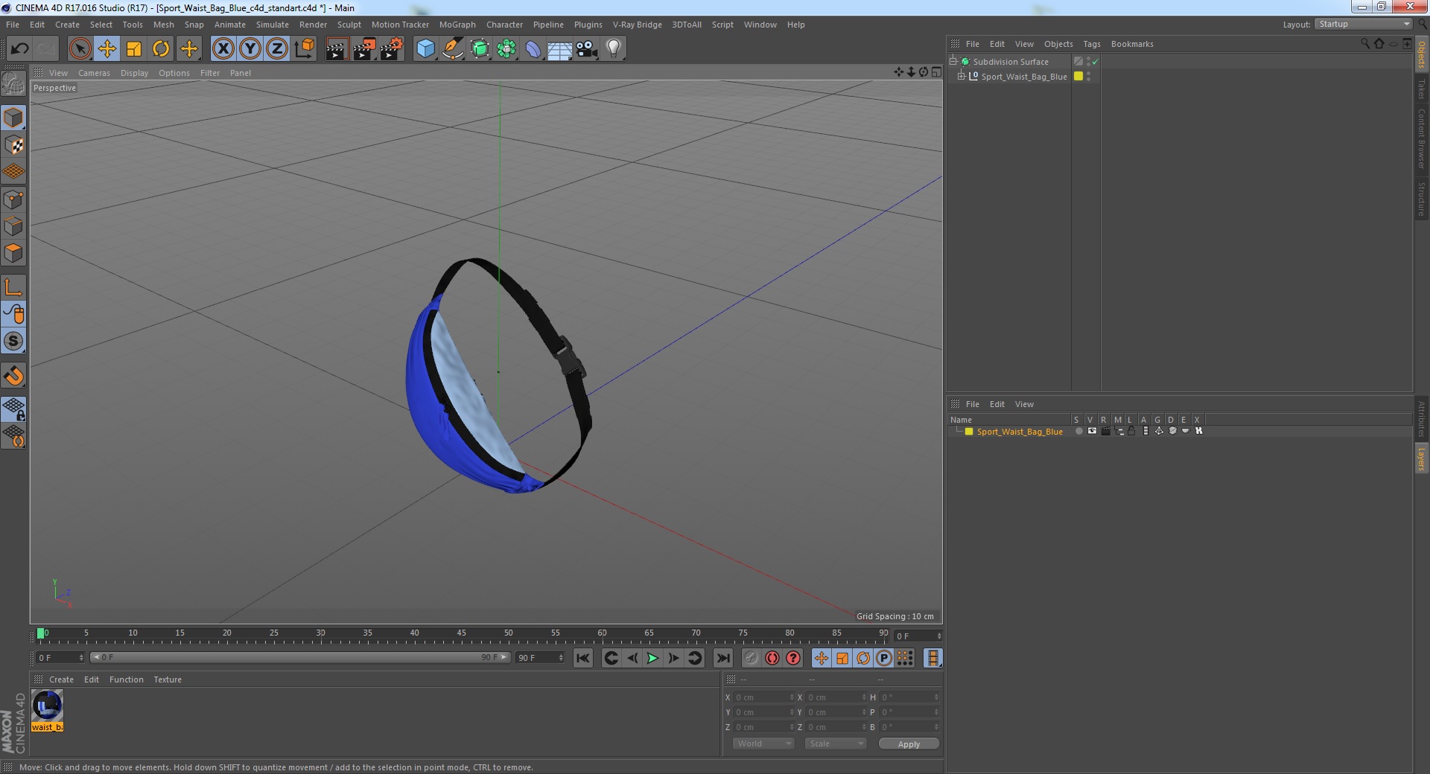Open the Layers side tab
1430x774 pixels.
pyautogui.click(x=1421, y=458)
